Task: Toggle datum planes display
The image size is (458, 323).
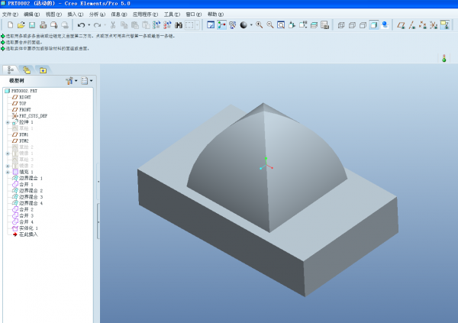Action: [401, 25]
